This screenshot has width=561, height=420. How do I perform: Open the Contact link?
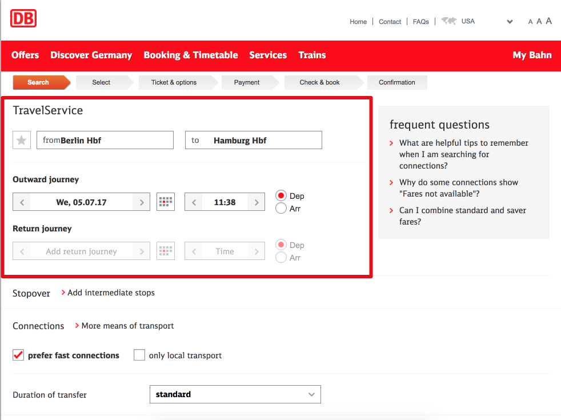pyautogui.click(x=390, y=22)
